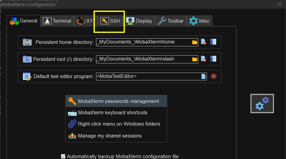Open the Misc tab
The width and height of the screenshot is (286, 159).
click(199, 21)
